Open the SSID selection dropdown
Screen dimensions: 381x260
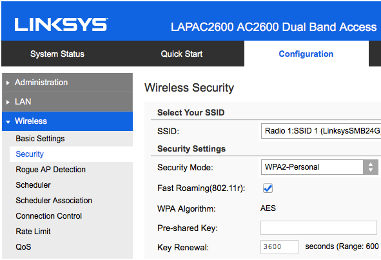pyautogui.click(x=321, y=131)
